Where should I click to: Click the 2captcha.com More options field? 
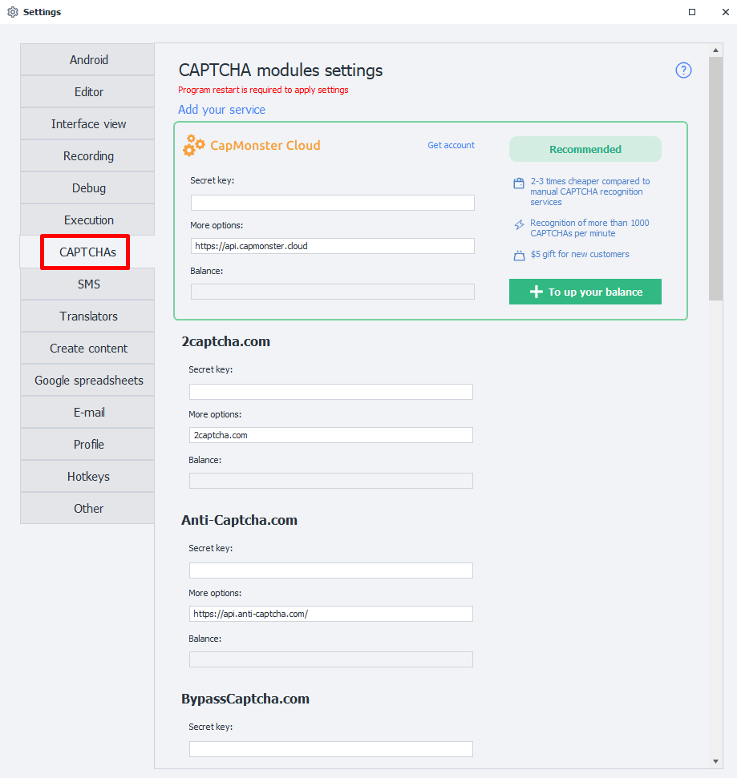coord(330,435)
